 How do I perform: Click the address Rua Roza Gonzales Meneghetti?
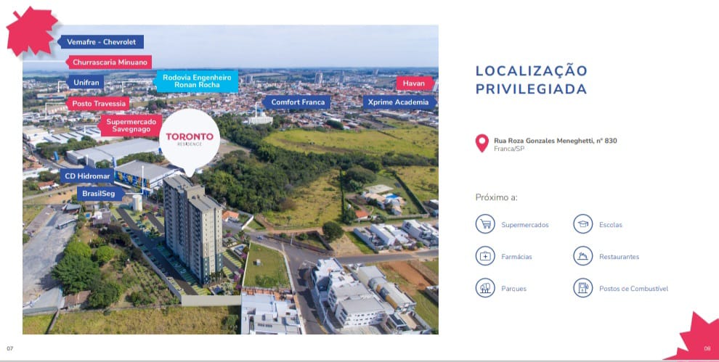(556, 141)
